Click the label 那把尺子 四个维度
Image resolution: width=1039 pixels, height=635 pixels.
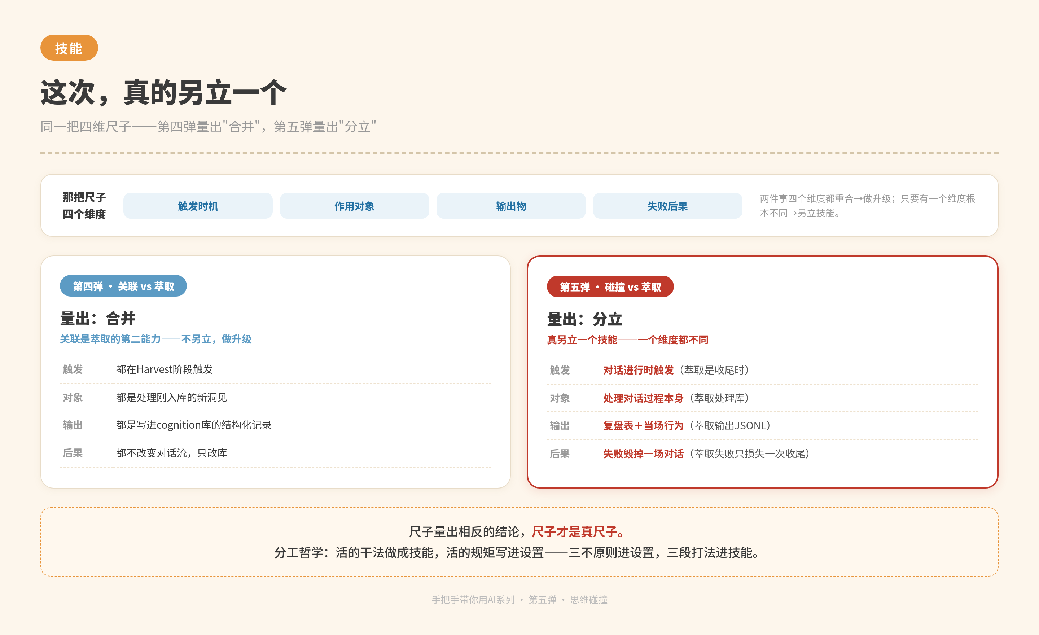(x=84, y=206)
